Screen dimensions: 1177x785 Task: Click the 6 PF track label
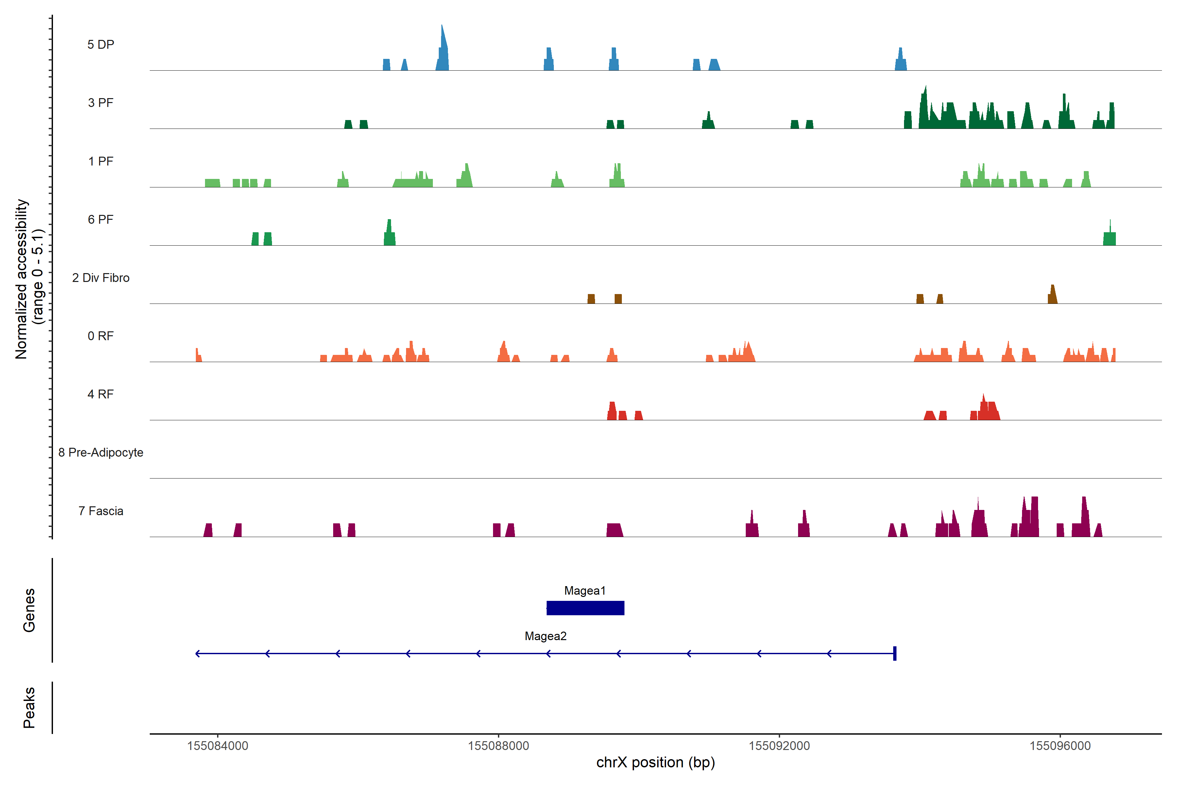pos(101,219)
